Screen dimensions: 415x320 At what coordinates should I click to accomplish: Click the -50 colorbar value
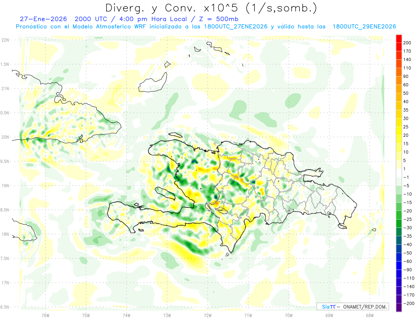point(407,253)
